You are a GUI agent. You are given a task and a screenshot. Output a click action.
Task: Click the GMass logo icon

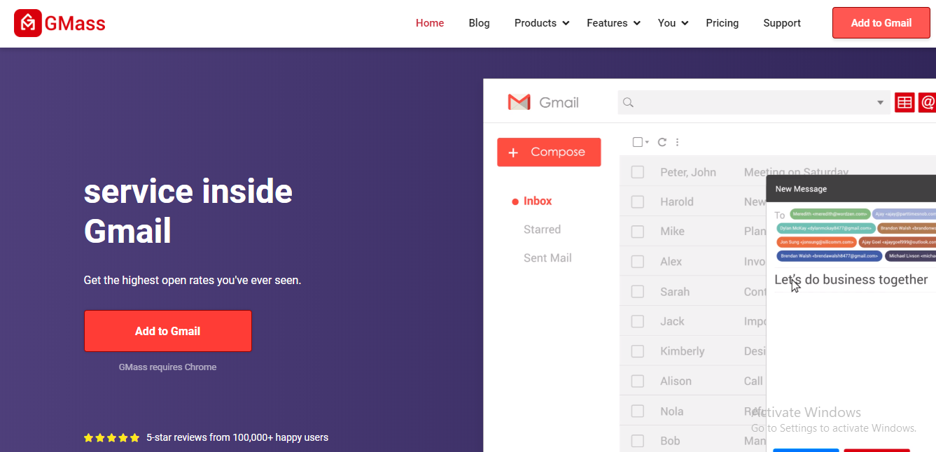[x=27, y=23]
